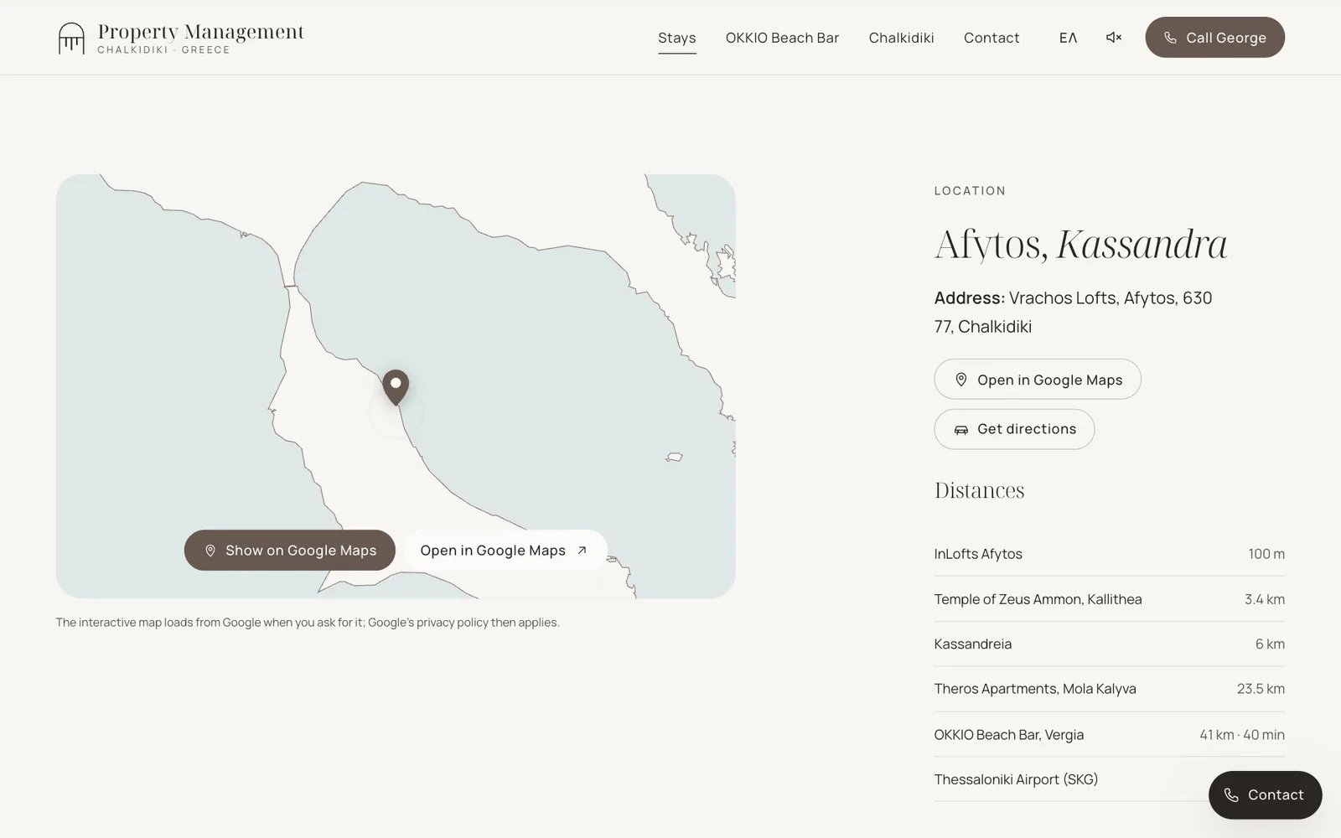Click Open in Google Maps under the address
Screen dimensions: 1341x838
[1038, 380]
